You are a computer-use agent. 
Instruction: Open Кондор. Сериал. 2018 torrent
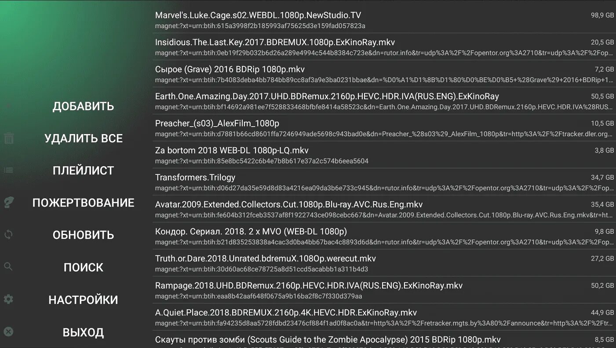coord(251,232)
